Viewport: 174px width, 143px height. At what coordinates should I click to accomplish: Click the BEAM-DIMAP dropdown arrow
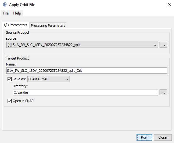67,79
